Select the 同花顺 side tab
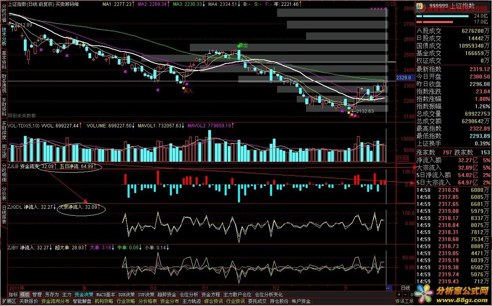Screen dimensions: 492x306 point(4,152)
